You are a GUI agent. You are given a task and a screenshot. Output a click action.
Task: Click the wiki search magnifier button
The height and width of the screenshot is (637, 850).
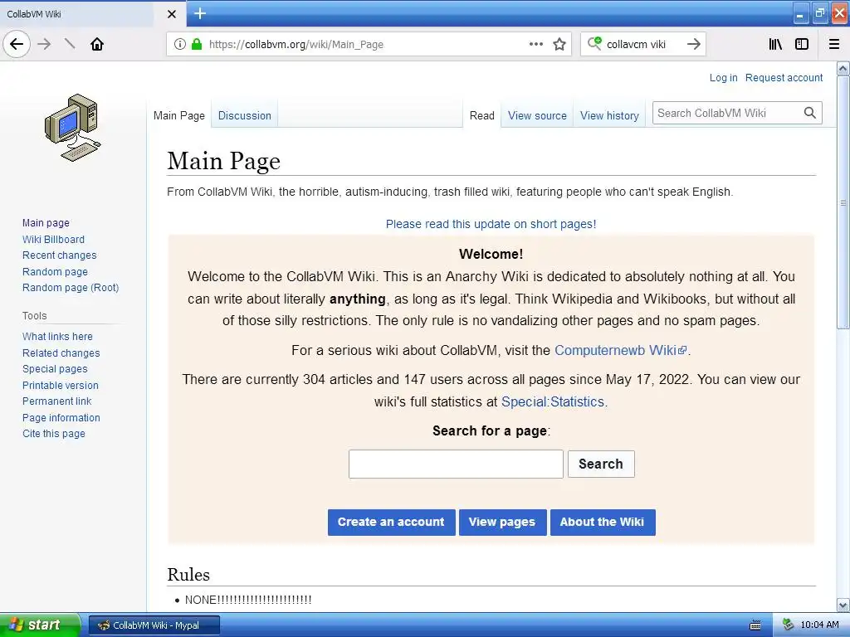click(x=810, y=113)
